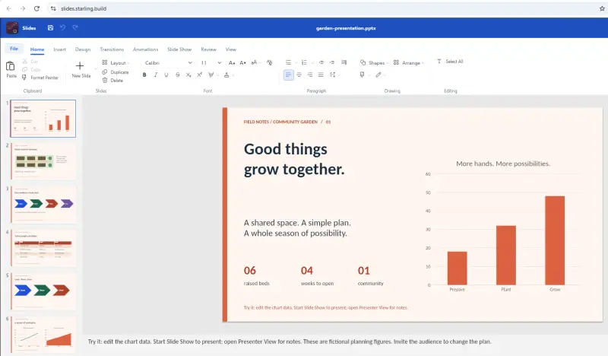The image size is (608, 356).
Task: Select slide 4 thumbnail with table
Action: (x=43, y=248)
